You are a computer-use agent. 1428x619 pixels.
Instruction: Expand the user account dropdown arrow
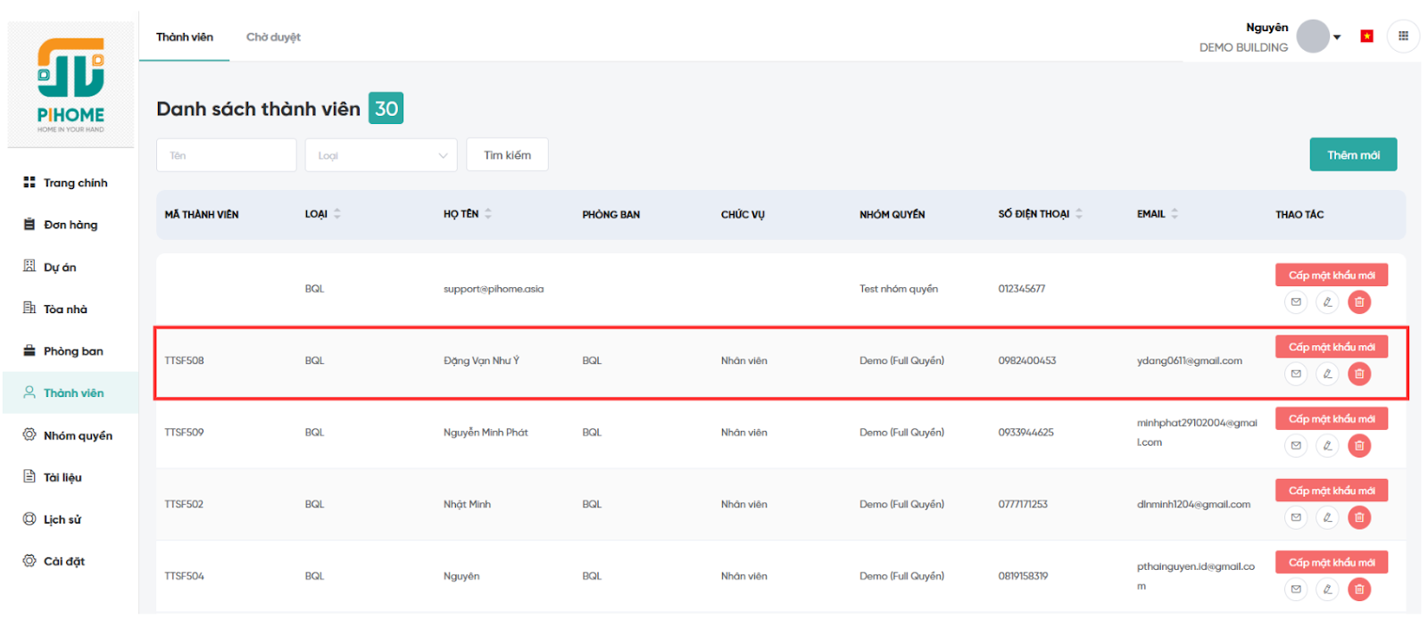(1337, 37)
